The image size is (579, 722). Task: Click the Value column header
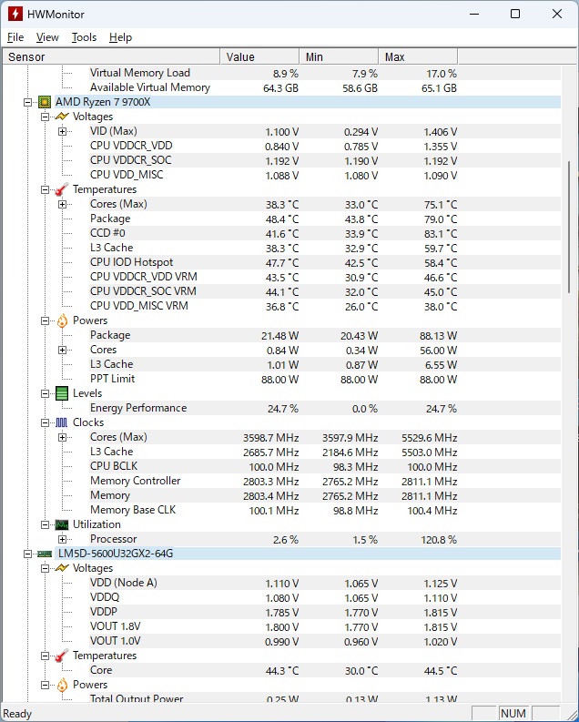[x=259, y=56]
